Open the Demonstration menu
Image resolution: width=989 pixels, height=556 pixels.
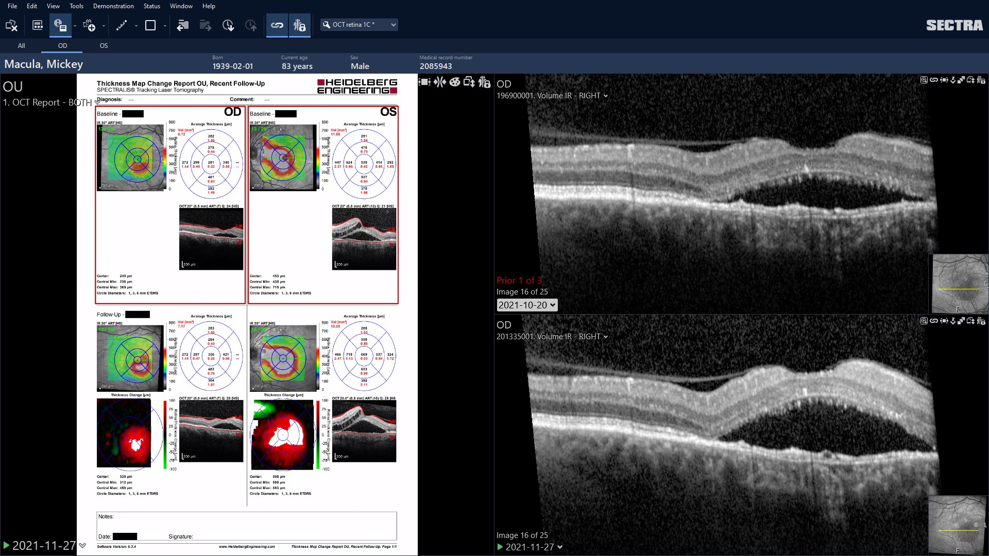point(113,6)
